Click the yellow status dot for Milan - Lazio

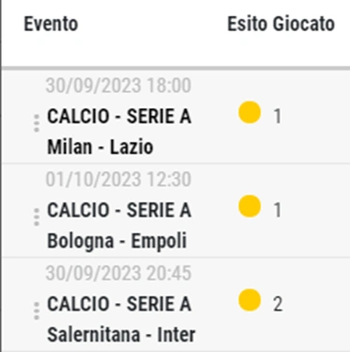pyautogui.click(x=250, y=113)
